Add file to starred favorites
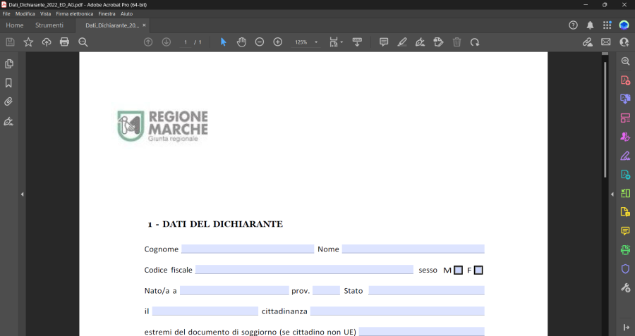Screen dimensions: 635x336 [x=28, y=42]
